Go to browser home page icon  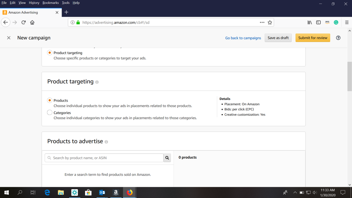[32, 22]
